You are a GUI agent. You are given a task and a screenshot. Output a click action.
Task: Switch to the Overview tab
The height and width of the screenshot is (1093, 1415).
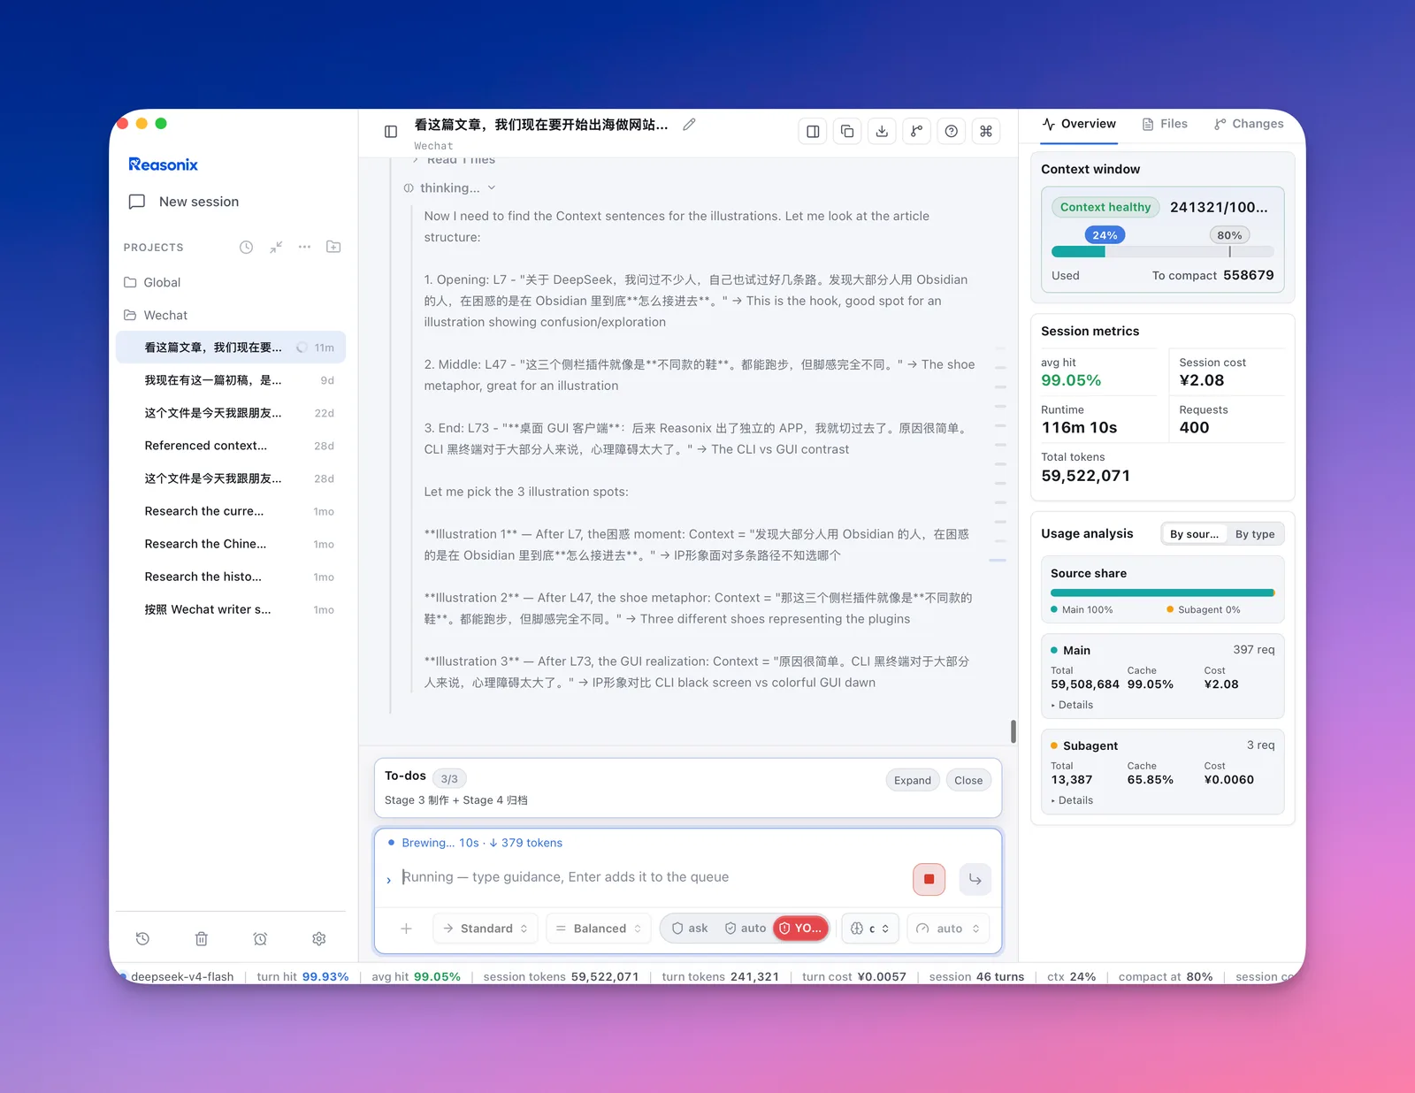point(1079,124)
